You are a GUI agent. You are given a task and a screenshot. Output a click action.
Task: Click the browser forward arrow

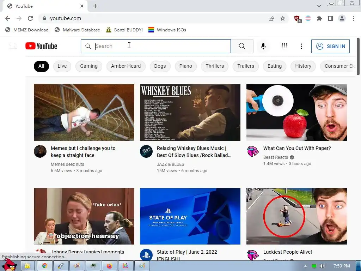(19, 18)
